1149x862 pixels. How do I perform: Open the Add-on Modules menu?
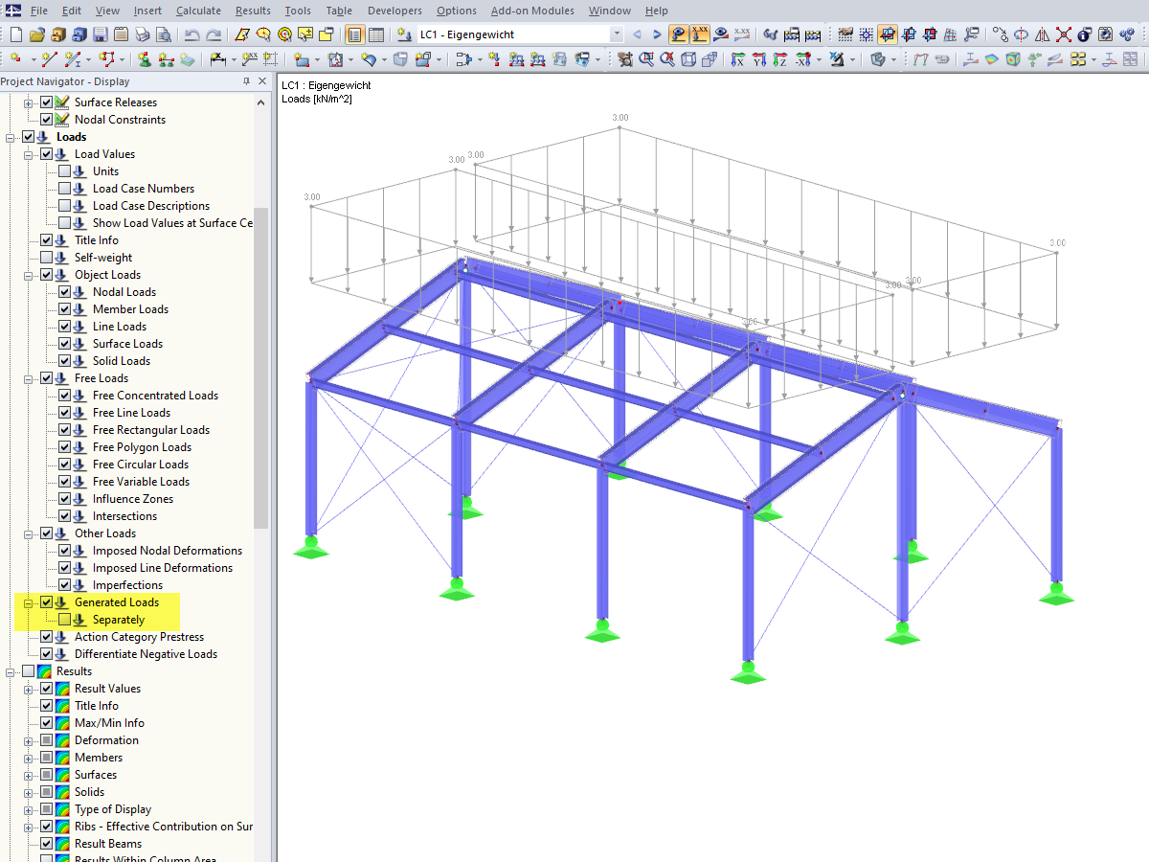534,11
